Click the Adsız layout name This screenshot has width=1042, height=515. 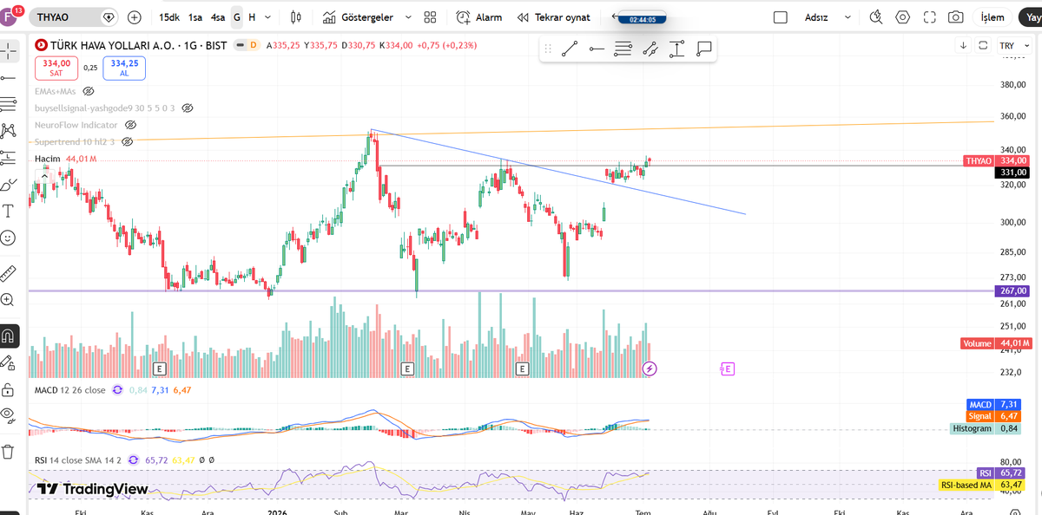coord(817,17)
